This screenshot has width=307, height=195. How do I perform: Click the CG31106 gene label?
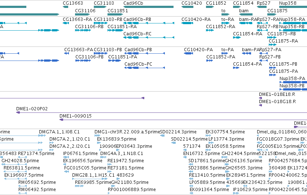[x=85, y=11]
